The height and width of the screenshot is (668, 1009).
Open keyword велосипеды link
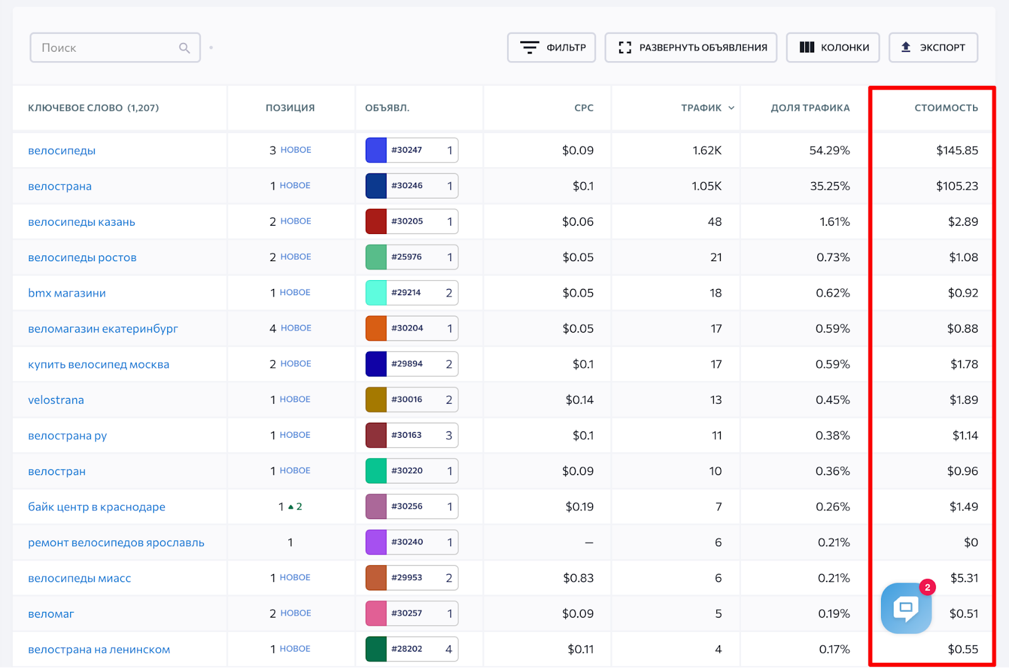[x=62, y=151]
